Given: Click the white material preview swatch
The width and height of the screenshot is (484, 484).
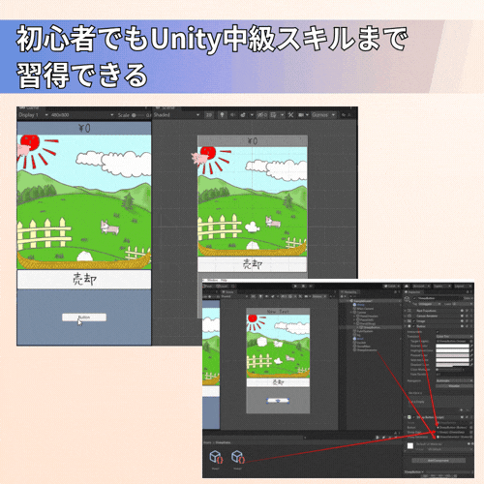Looking at the screenshot, I should tap(410, 446).
